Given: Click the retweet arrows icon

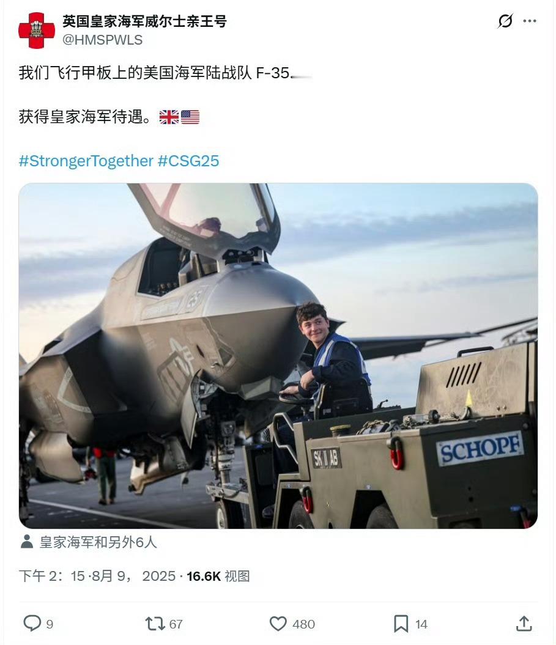Looking at the screenshot, I should click(x=155, y=624).
